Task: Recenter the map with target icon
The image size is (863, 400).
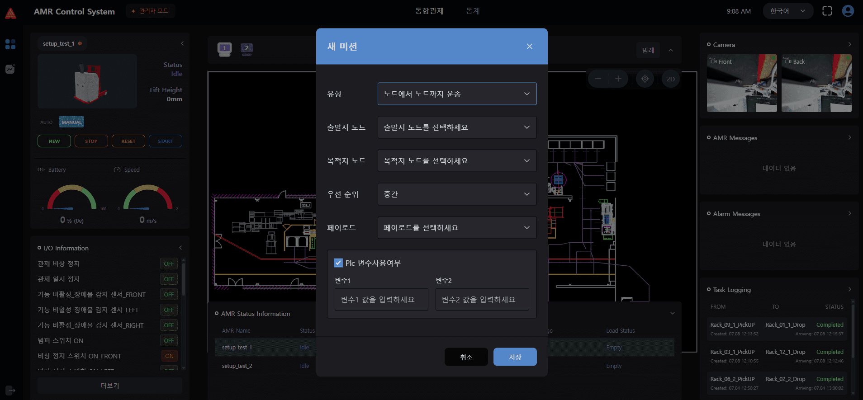Action: coord(645,79)
